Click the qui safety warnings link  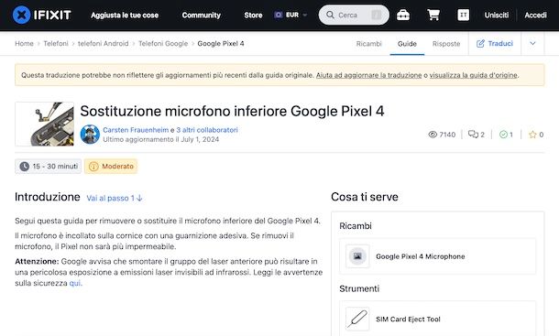(x=75, y=283)
